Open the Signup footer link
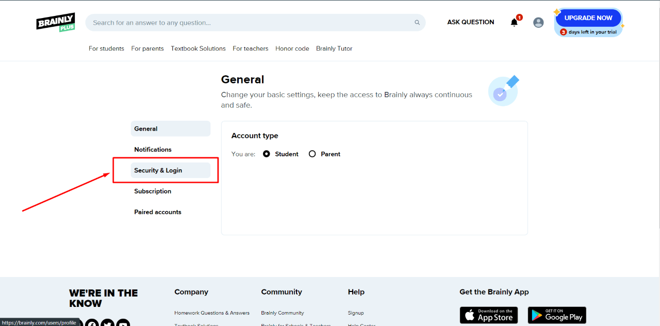 (356, 313)
